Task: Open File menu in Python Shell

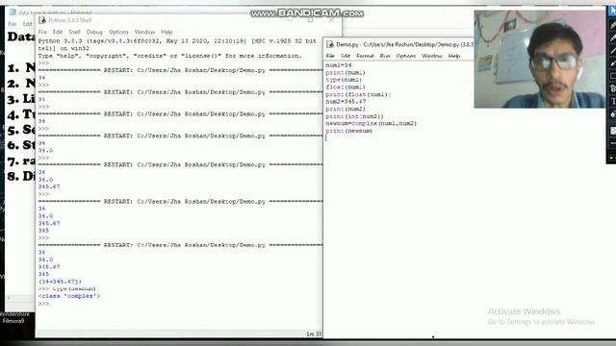Action: coord(42,32)
